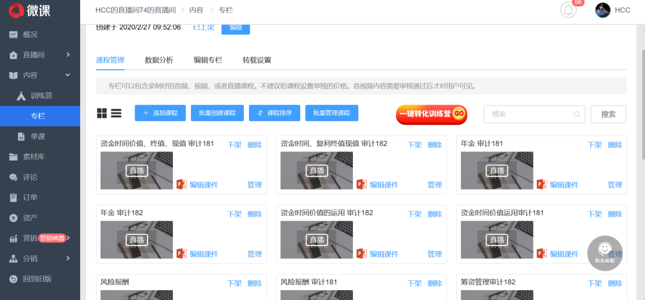The height and width of the screenshot is (300, 645).
Task: Collapse the 内容 sidebar chevron
Action: [68, 75]
